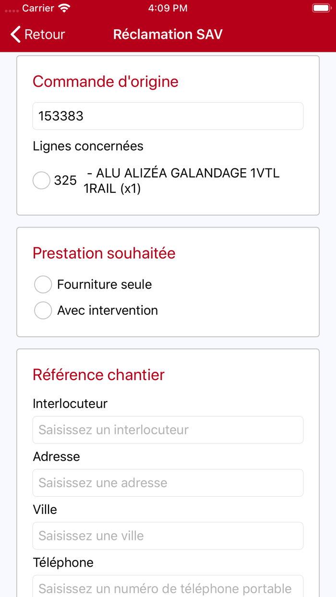This screenshot has height=597, width=336.
Task: Tap the battery indicator icon
Action: 320,8
